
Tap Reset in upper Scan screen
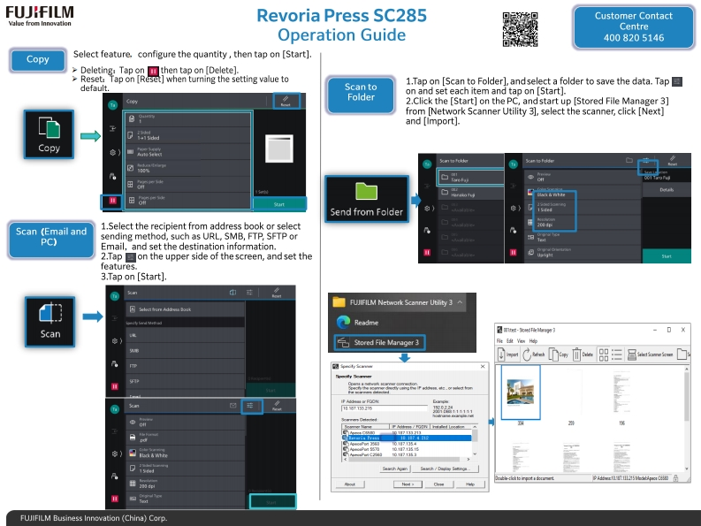coord(277,293)
